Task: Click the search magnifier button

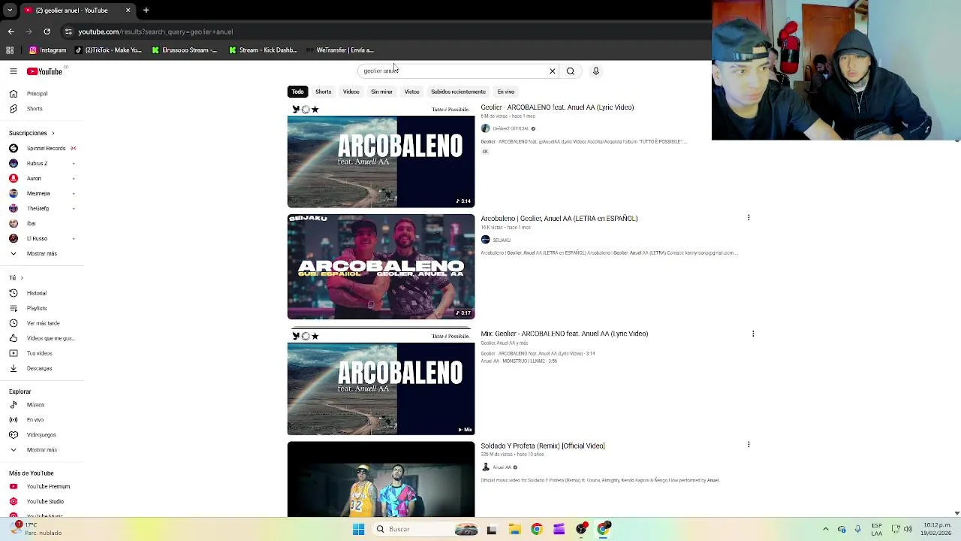Action: (571, 71)
